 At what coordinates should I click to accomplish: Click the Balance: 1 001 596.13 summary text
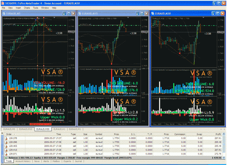[x=21, y=158]
